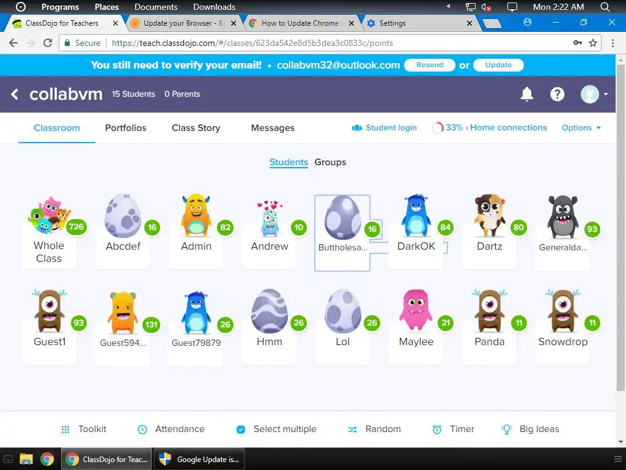Expand the Options dropdown

coord(581,128)
